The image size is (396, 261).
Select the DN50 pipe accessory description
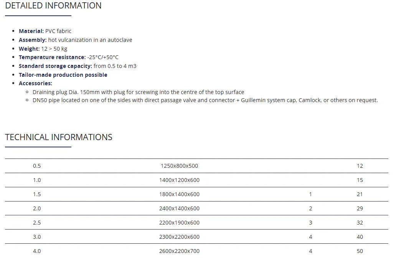[205, 100]
